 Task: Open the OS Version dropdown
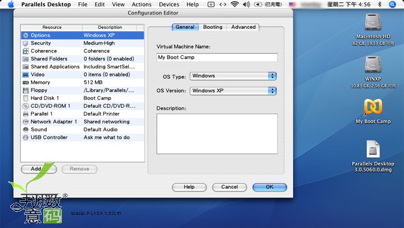[233, 91]
